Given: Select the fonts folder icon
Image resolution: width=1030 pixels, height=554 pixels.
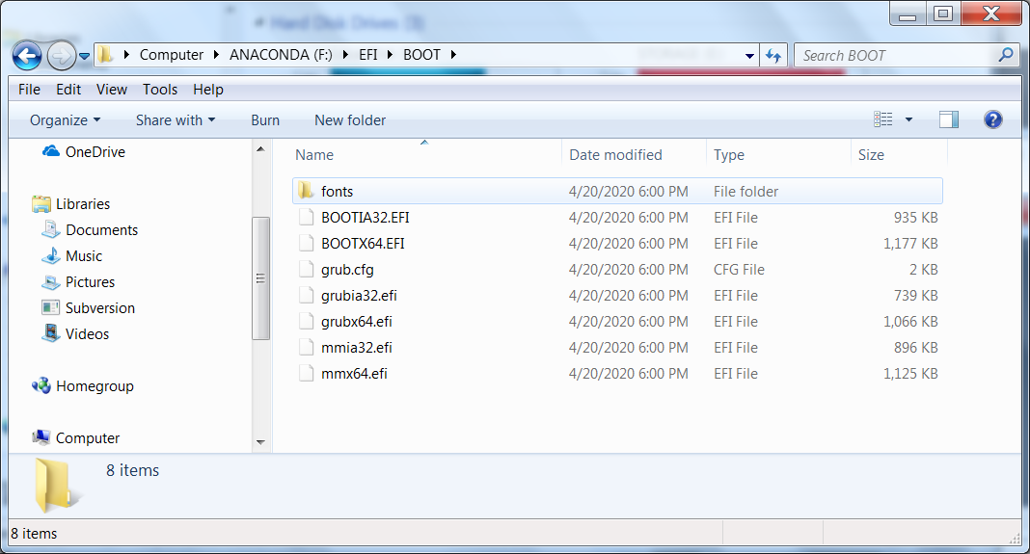Looking at the screenshot, I should pyautogui.click(x=307, y=192).
